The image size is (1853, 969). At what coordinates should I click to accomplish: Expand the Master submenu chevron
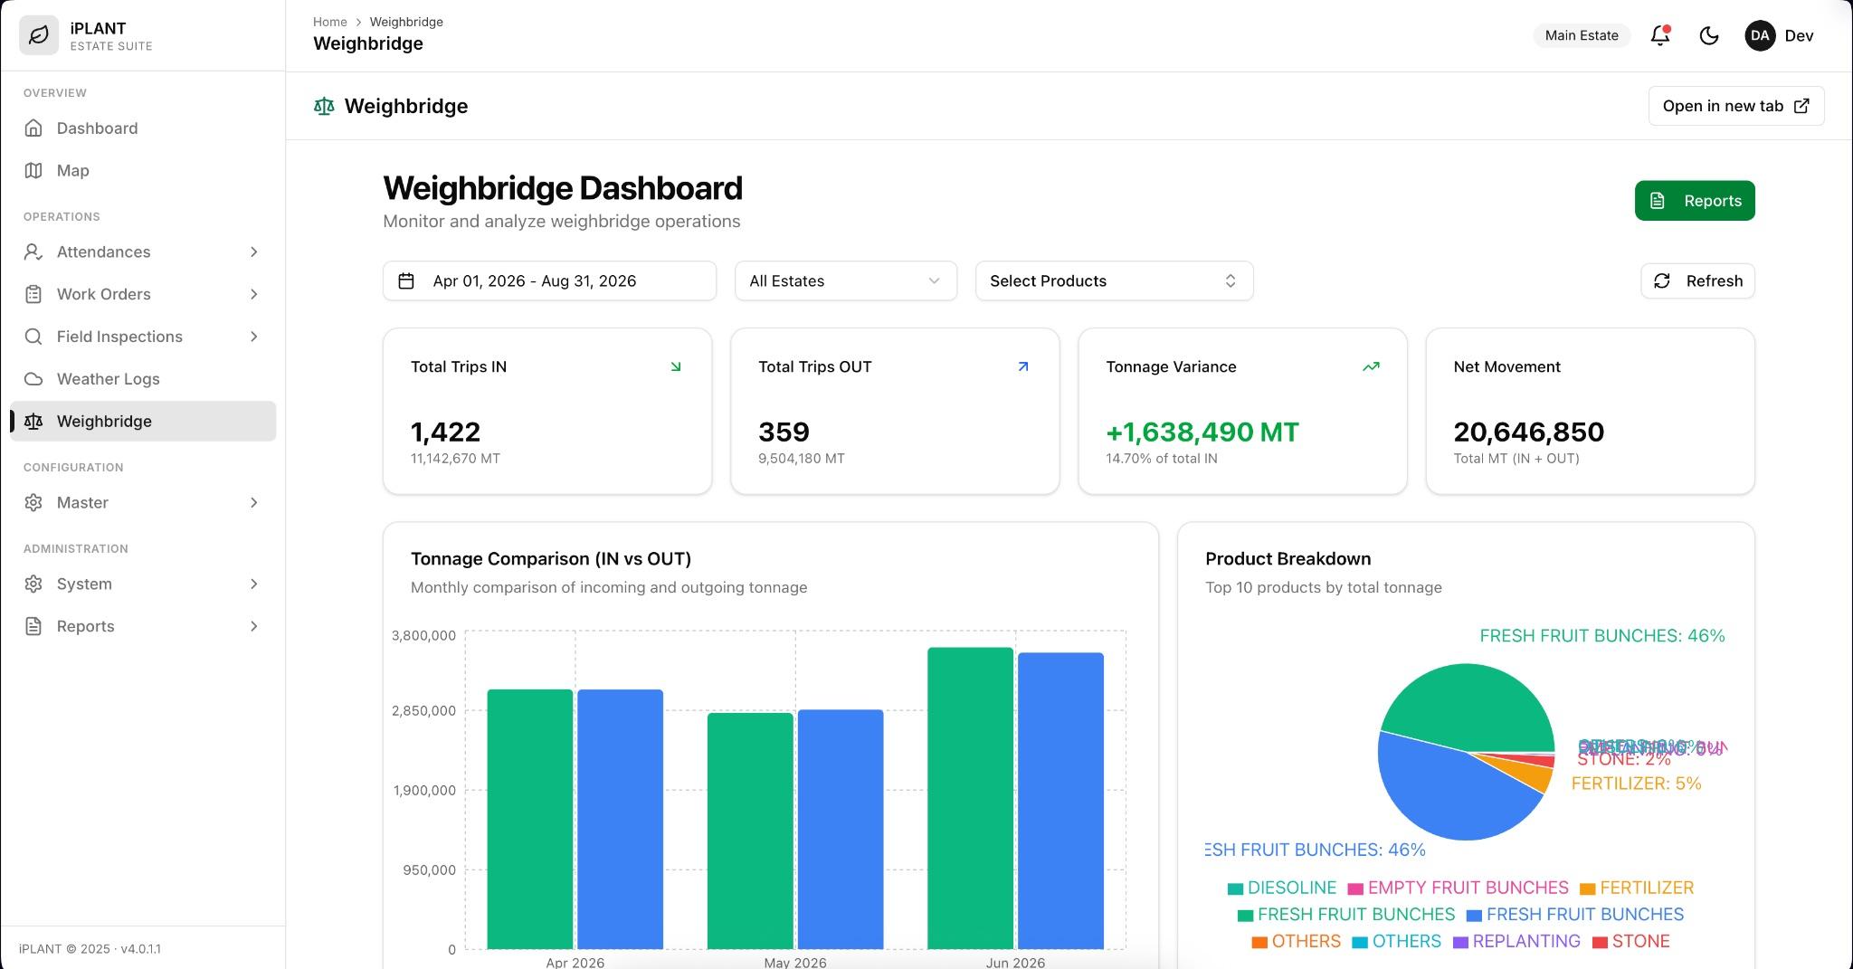pos(254,503)
